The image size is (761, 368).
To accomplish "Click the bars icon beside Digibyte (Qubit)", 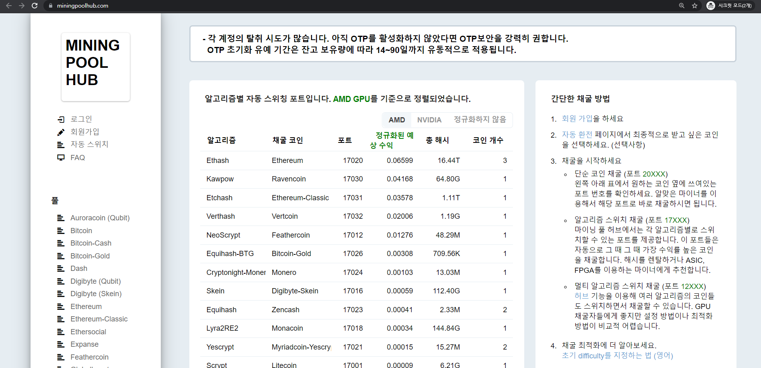I will tap(61, 281).
